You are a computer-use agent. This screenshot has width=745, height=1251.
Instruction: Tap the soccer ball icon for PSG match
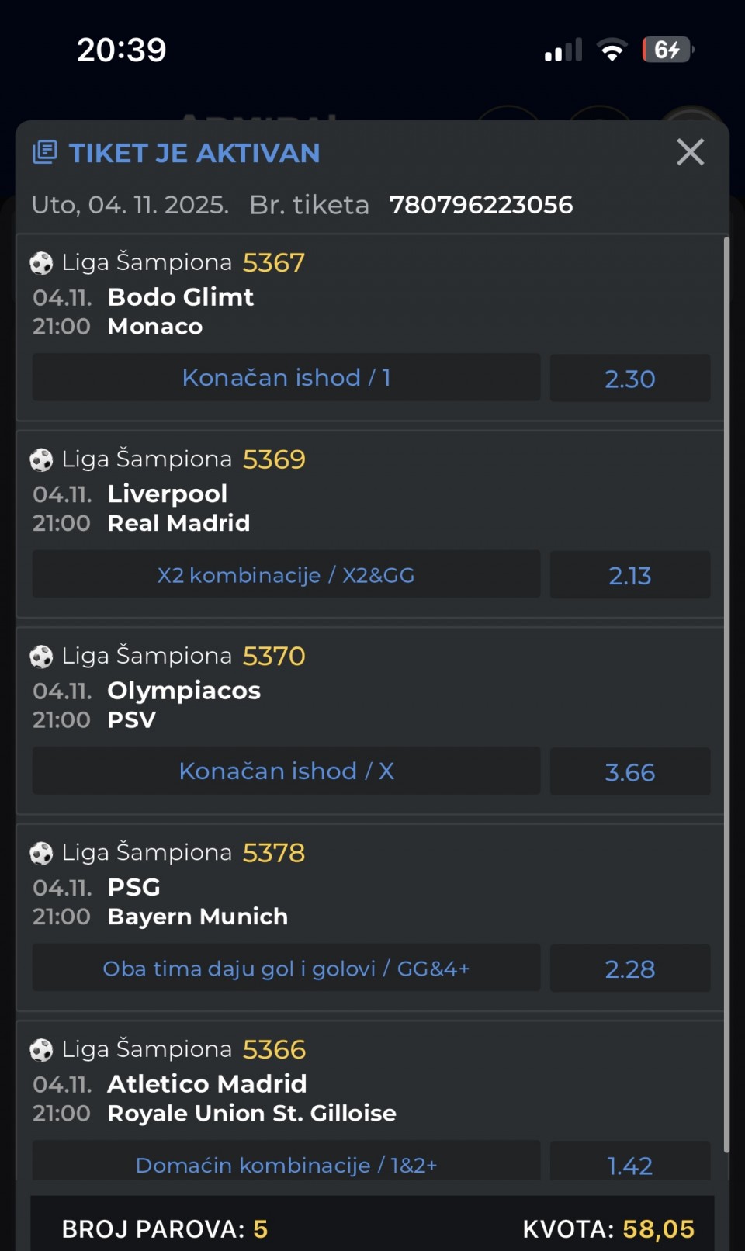41,854
